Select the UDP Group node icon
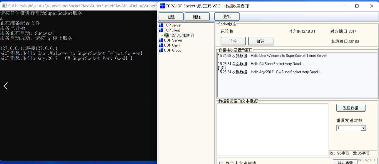 161,50
